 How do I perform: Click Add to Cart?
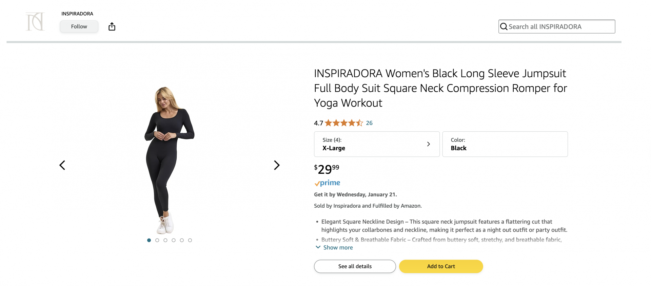tap(441, 266)
